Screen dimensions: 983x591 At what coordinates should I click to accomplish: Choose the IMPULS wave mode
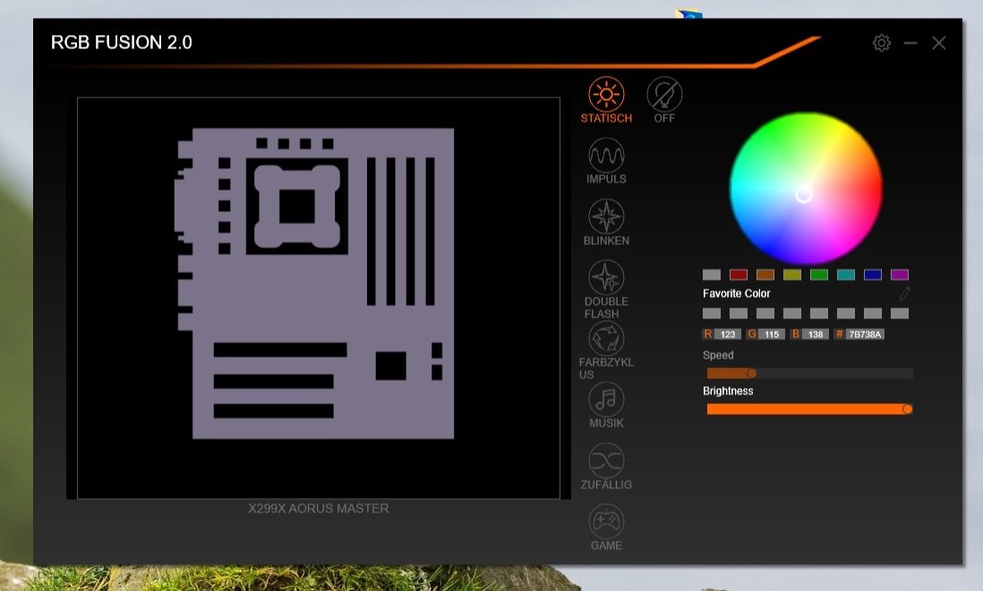coord(606,162)
